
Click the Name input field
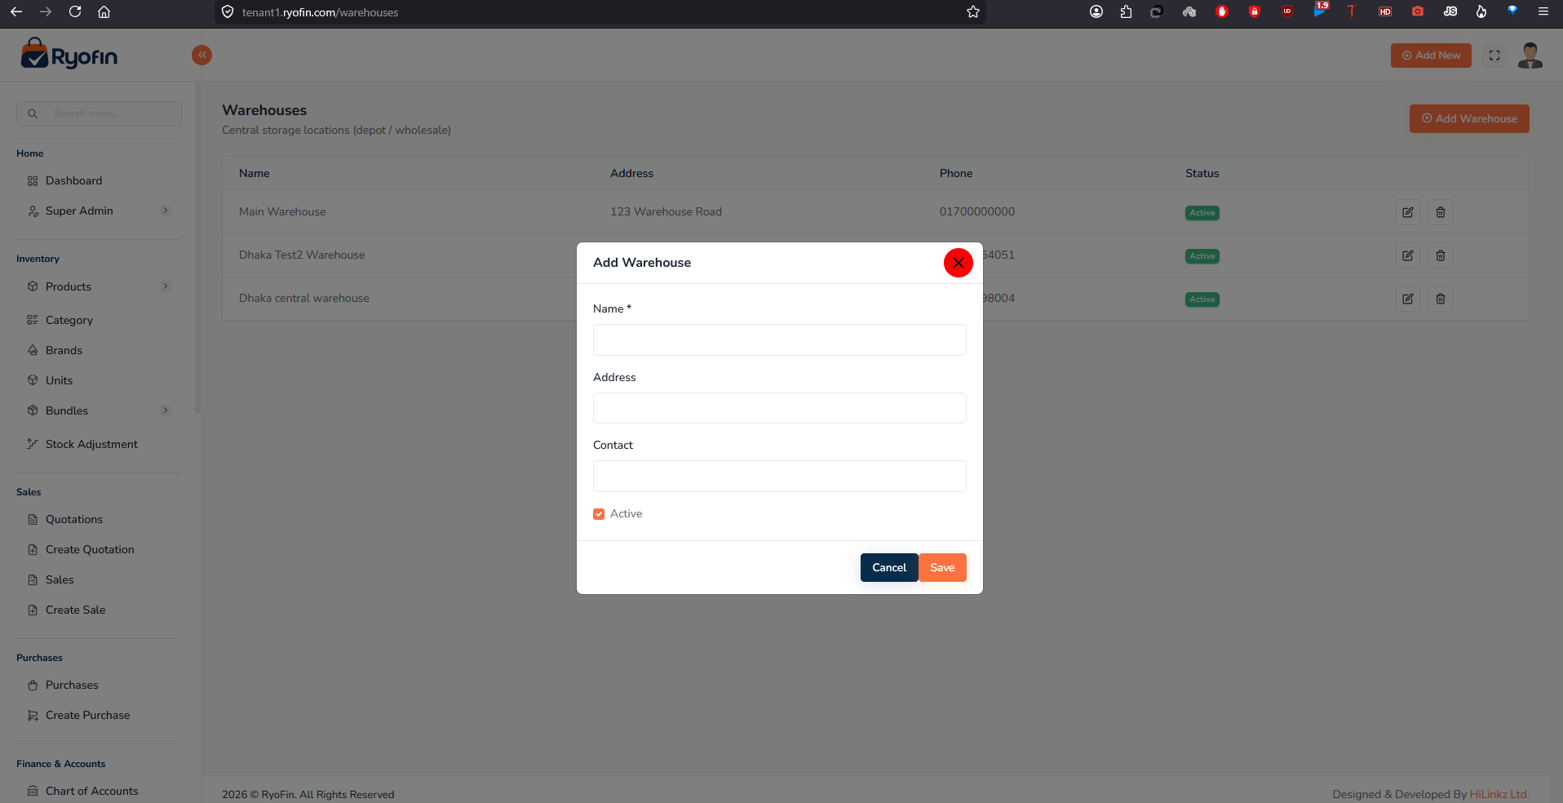(x=779, y=339)
